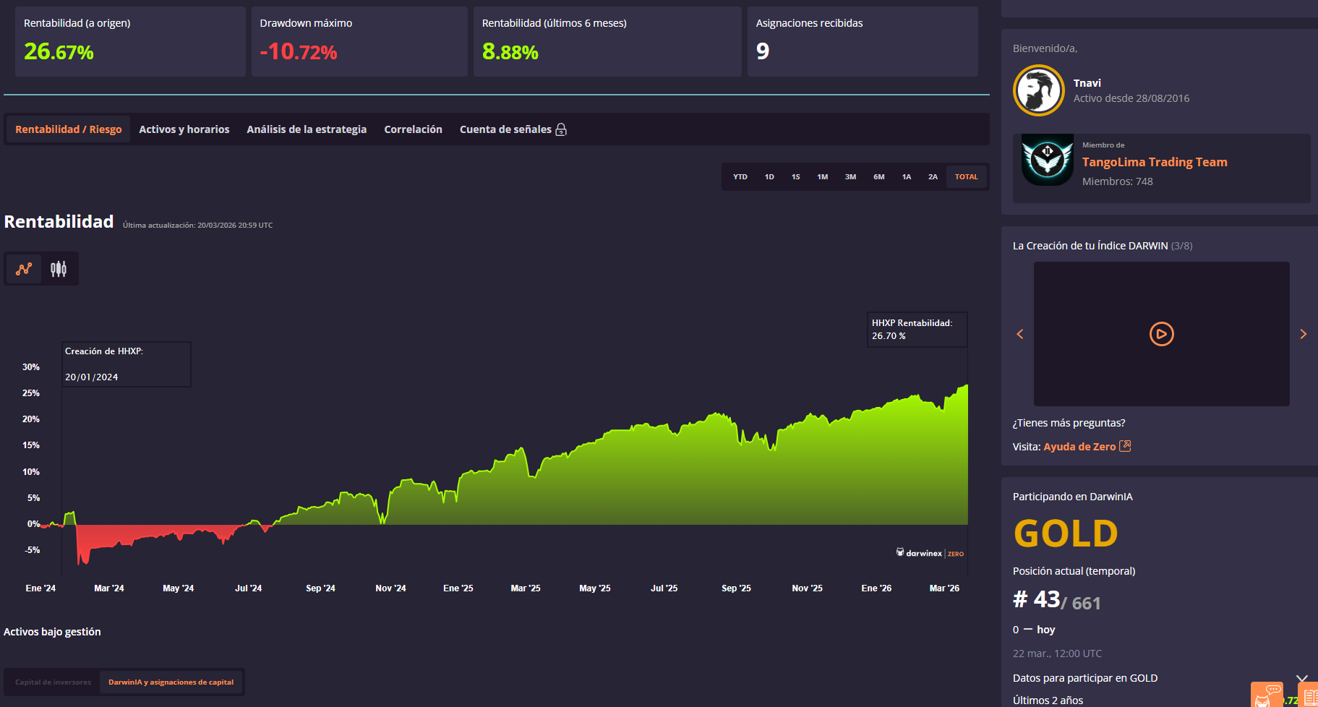The height and width of the screenshot is (707, 1318).
Task: Click the Tnavi bearded avatar
Action: 1039,90
